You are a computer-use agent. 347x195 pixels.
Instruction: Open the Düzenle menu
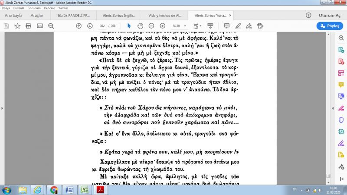[x=19, y=8]
